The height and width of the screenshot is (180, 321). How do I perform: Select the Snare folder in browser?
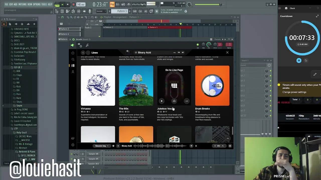[19, 106]
